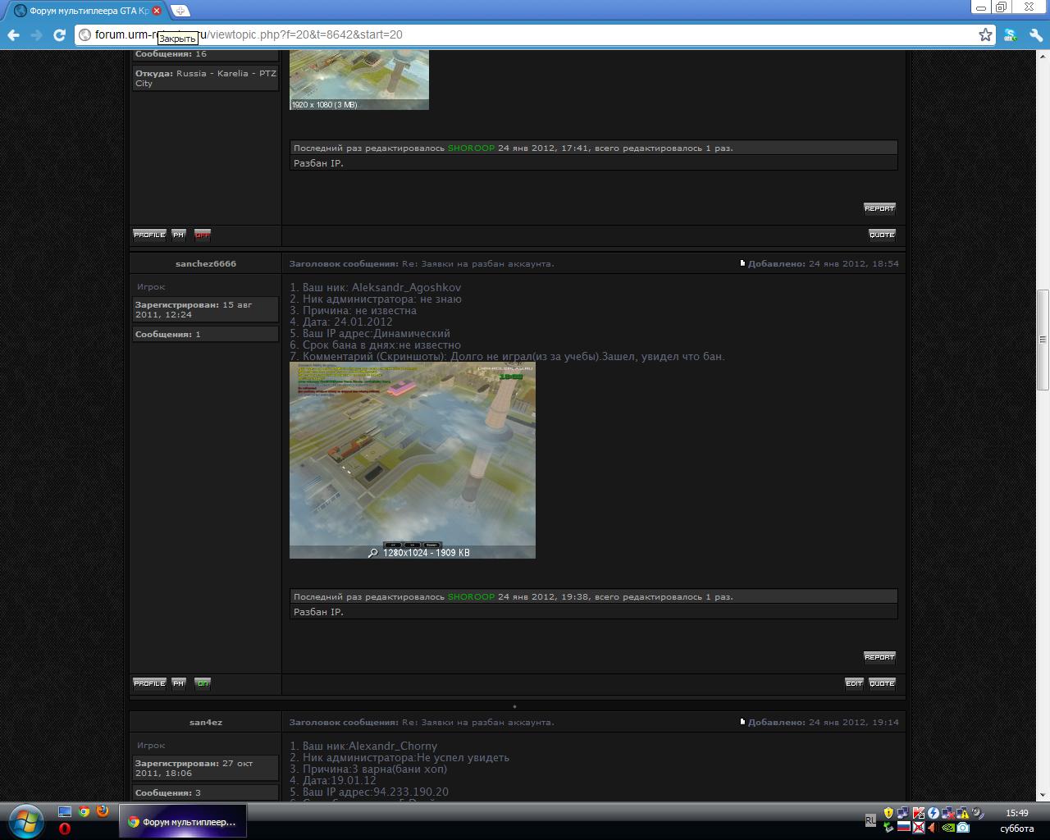Open camera screenshot tray icon
The image size is (1050, 840).
point(963,827)
